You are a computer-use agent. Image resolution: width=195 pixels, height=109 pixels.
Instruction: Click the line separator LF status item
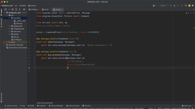155,108
